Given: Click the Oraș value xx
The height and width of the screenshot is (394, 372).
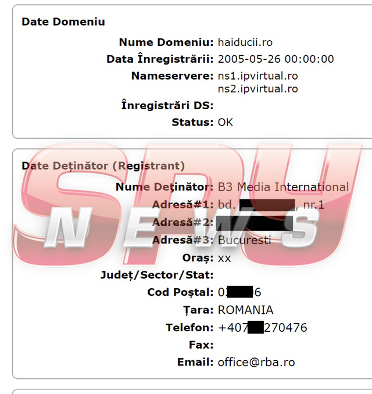Looking at the screenshot, I should (224, 257).
